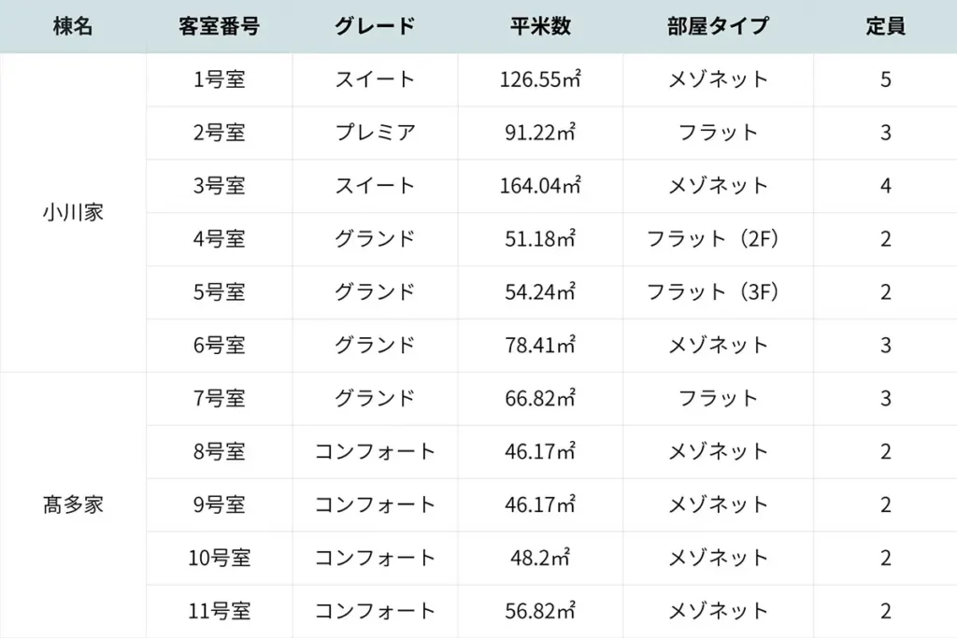The image size is (957, 638).
Task: Click the 6号室 room number cell
Action: click(x=219, y=346)
